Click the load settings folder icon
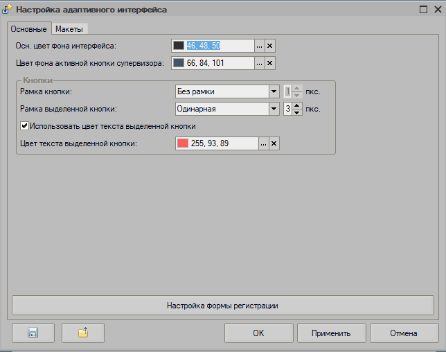The width and height of the screenshot is (446, 352). (x=83, y=333)
